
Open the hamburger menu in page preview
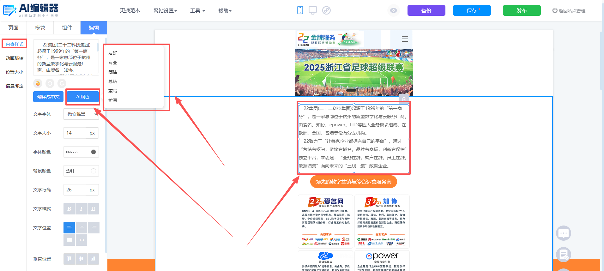(x=405, y=39)
